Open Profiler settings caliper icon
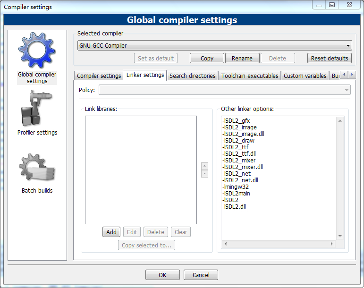Viewport: 364px width, 288px height. point(37,108)
